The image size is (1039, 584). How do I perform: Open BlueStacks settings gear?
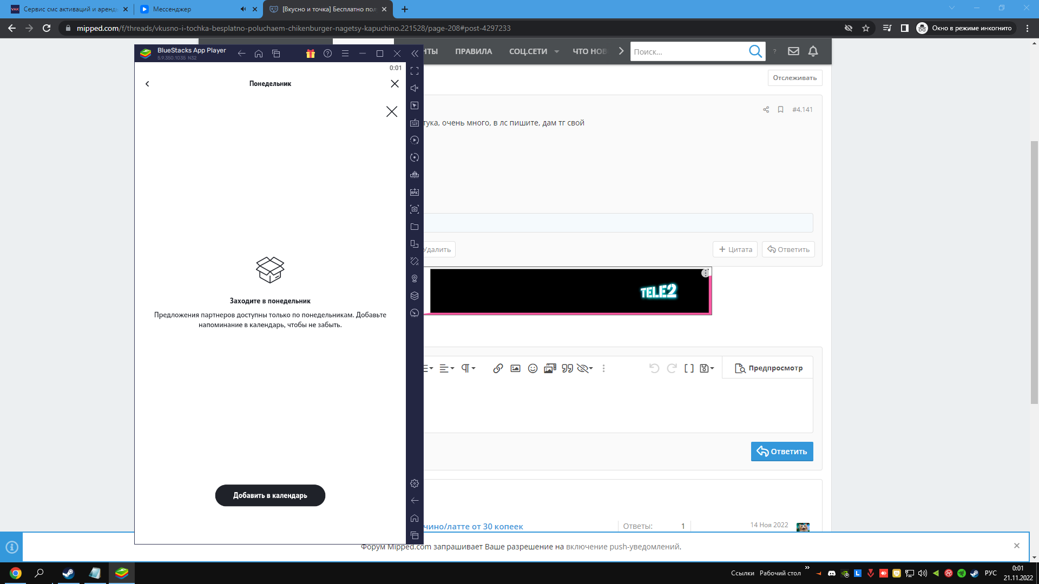[415, 483]
